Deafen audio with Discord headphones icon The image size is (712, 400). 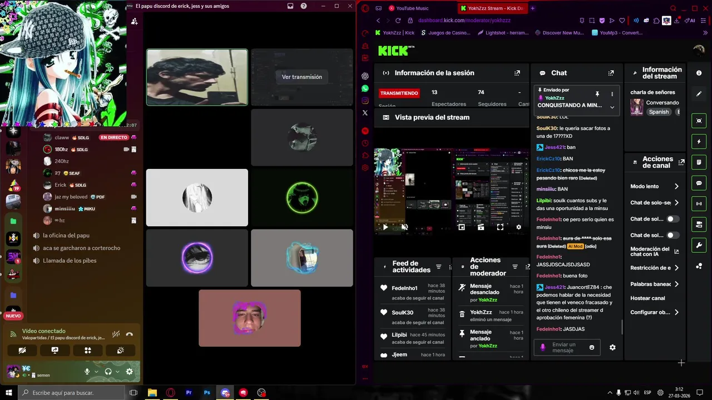tap(108, 372)
